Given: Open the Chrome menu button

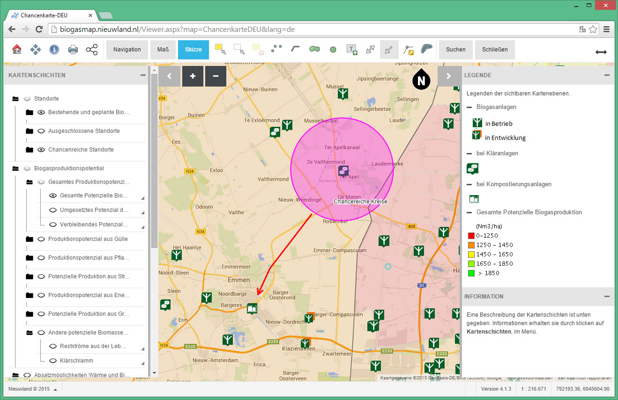Looking at the screenshot, I should point(606,29).
